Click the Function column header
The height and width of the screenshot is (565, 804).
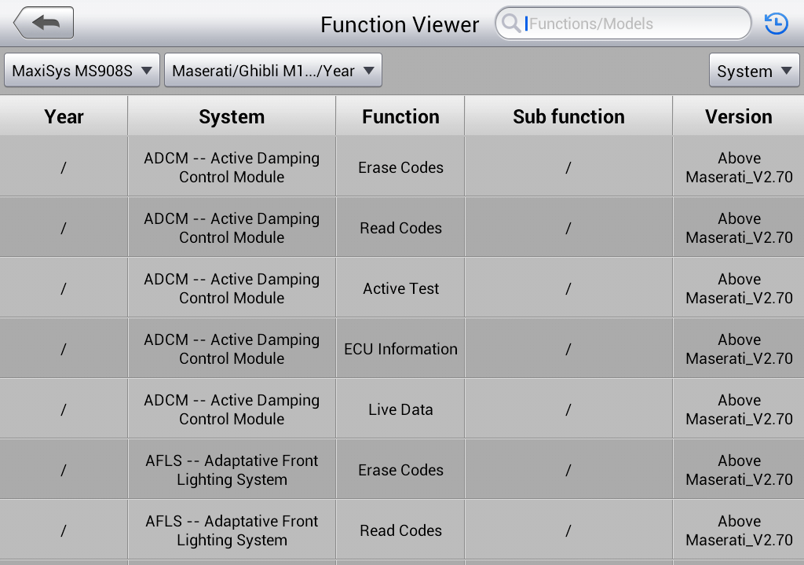click(x=400, y=116)
